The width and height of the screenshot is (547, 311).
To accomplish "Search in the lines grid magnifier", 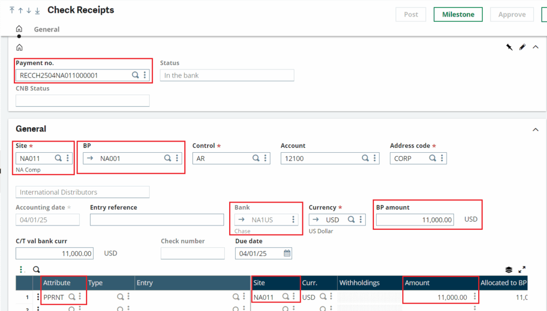I will [x=36, y=269].
